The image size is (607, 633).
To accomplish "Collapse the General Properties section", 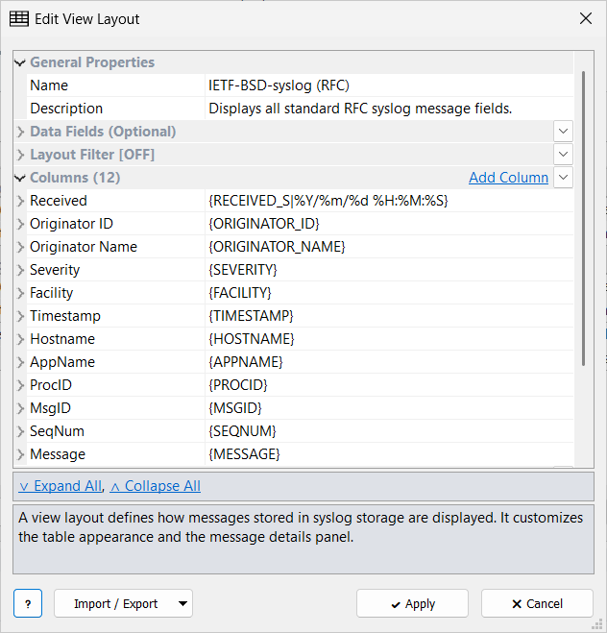I will pos(20,62).
